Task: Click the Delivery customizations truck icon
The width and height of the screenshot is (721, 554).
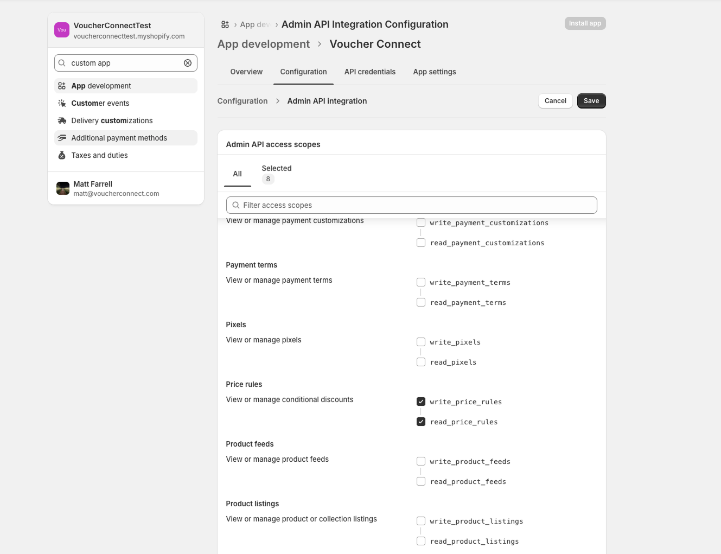Action: point(62,120)
